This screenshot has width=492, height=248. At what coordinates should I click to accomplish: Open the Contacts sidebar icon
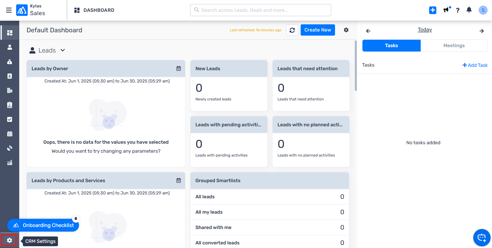point(10,76)
